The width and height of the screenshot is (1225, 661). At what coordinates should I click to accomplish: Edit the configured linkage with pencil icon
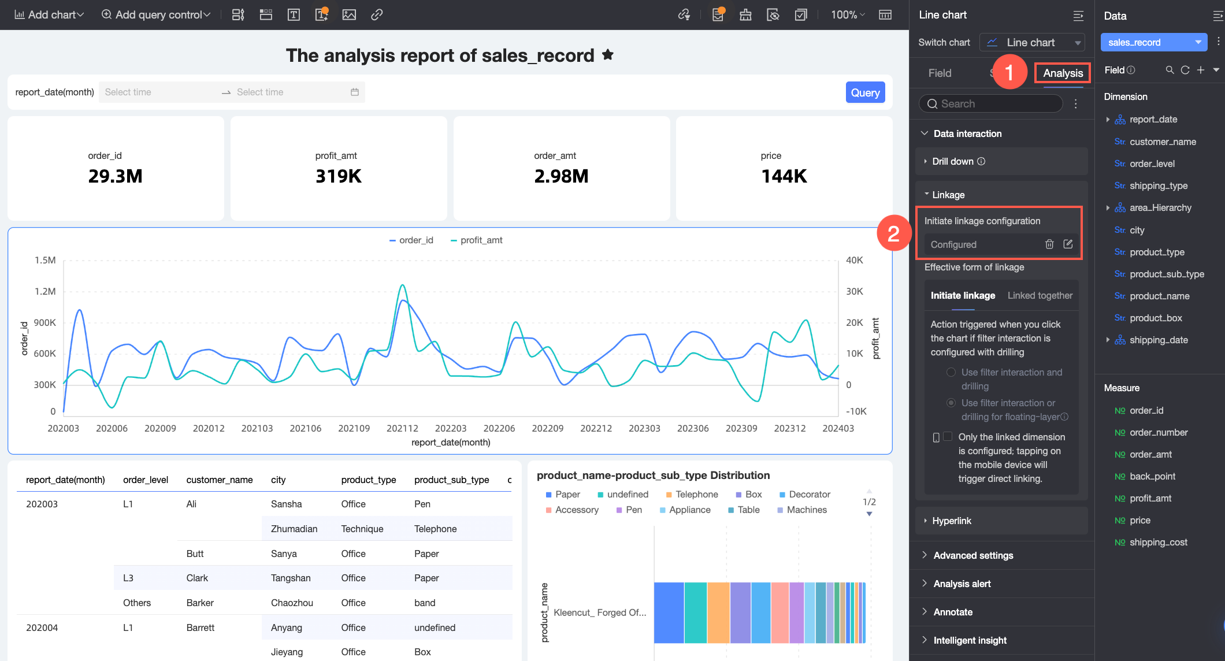[x=1068, y=244]
